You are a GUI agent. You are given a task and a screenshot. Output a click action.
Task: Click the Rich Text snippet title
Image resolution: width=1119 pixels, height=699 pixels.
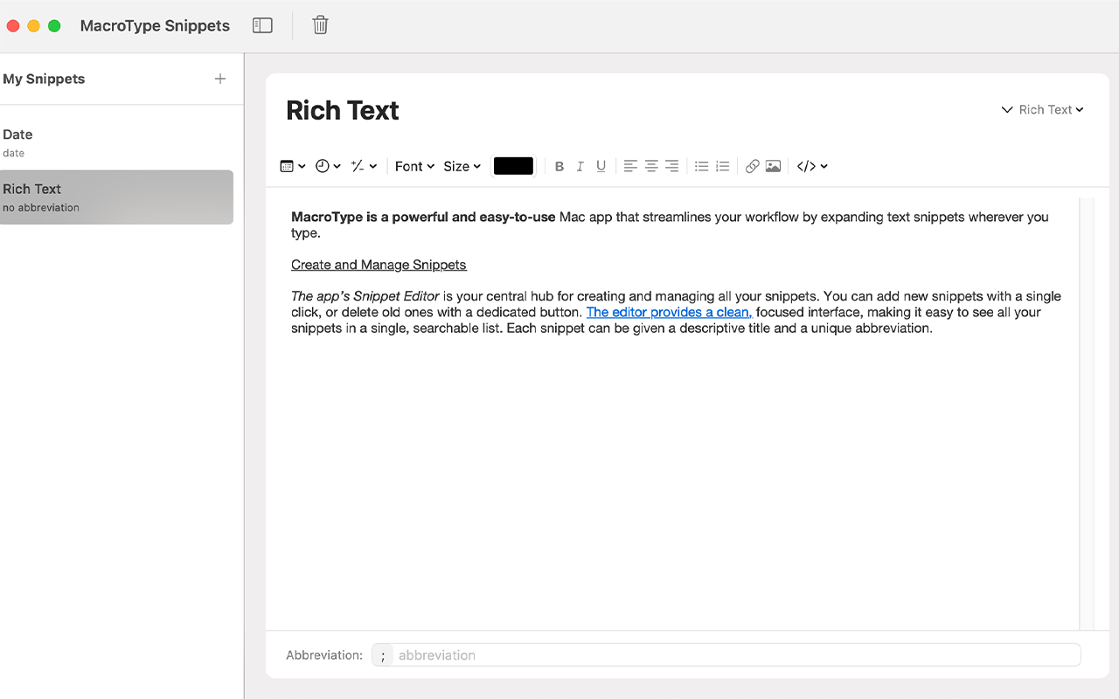coord(343,110)
